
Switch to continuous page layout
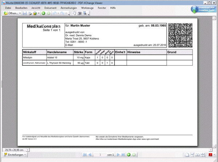coord(192,155)
